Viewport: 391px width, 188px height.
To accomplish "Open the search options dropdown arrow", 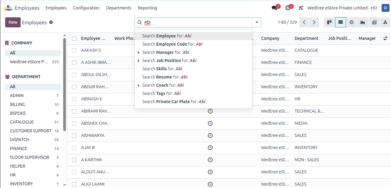I will click(x=257, y=22).
